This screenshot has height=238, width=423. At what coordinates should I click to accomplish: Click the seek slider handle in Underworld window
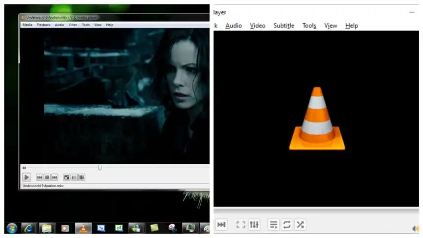pyautogui.click(x=100, y=168)
